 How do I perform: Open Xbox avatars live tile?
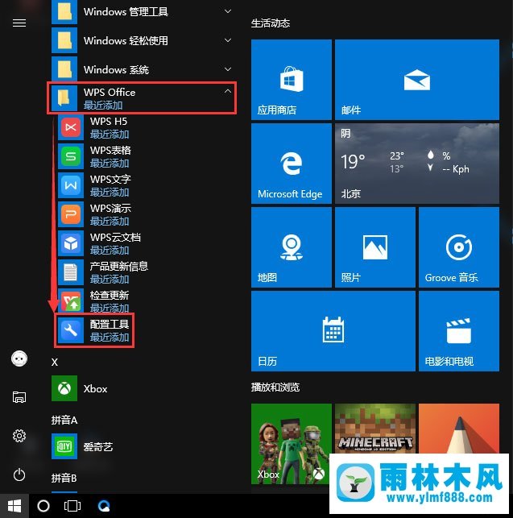(x=292, y=444)
